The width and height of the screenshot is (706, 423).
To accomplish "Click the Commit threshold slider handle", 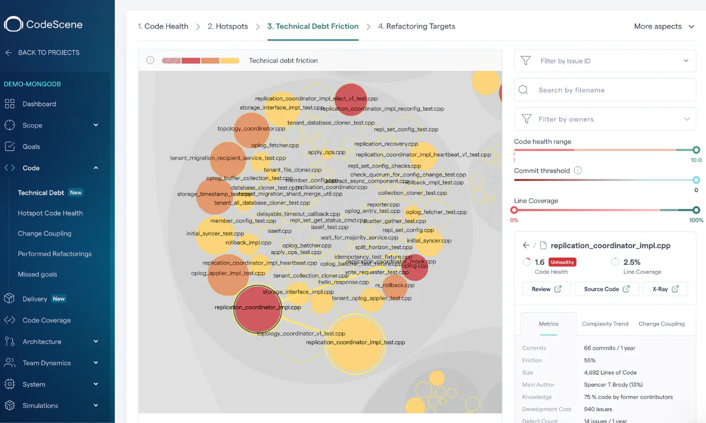I will tap(696, 180).
